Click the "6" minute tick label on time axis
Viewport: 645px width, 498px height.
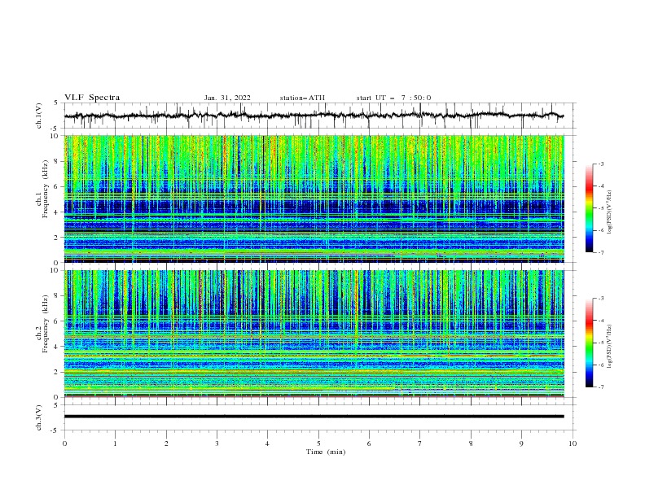369,443
